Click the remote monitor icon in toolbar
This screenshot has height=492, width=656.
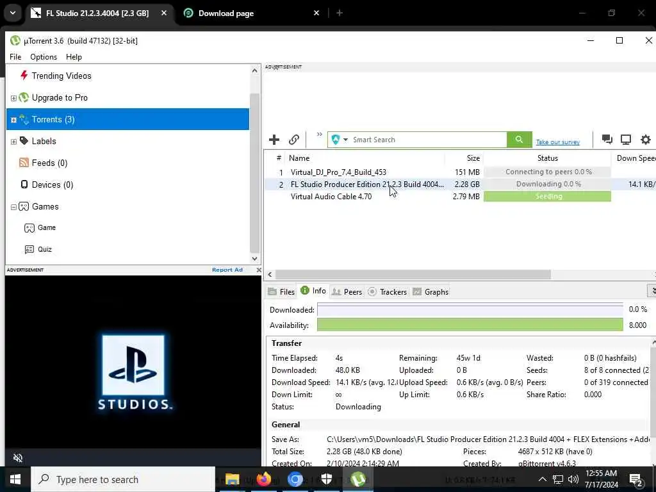[x=625, y=139]
